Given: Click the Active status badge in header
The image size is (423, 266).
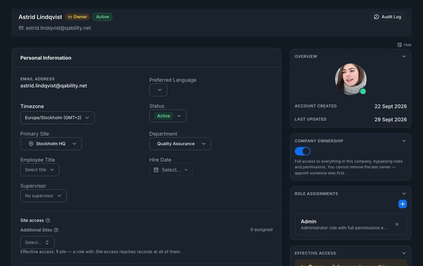Looking at the screenshot, I should [x=102, y=17].
